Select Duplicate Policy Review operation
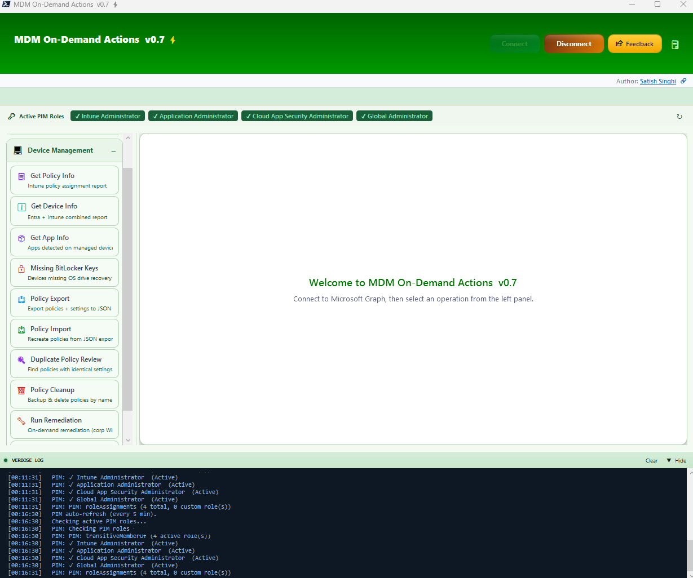Screen dimensions: 693x578 65,363
